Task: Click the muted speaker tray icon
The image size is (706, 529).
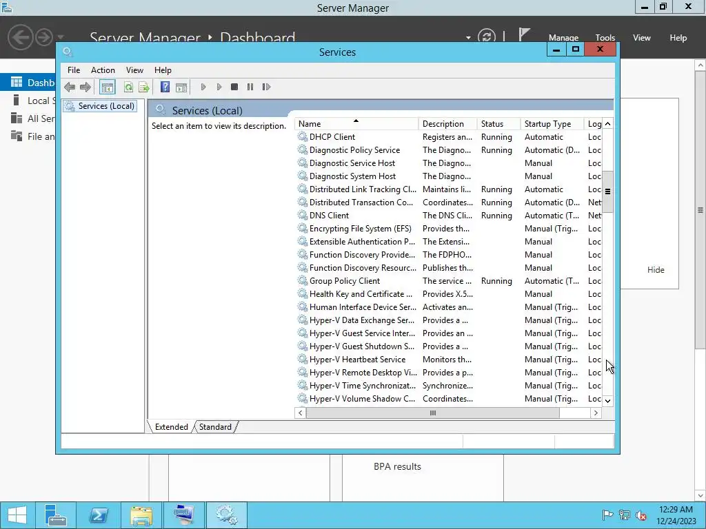Action: [x=641, y=515]
